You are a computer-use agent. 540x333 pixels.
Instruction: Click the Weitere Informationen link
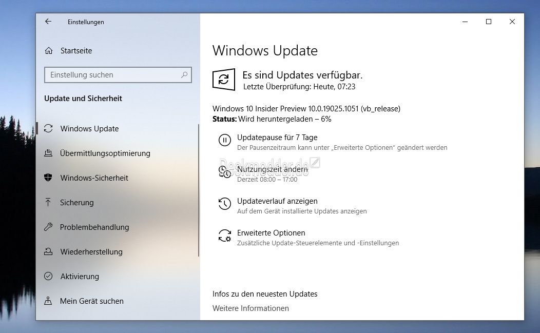[250, 308]
